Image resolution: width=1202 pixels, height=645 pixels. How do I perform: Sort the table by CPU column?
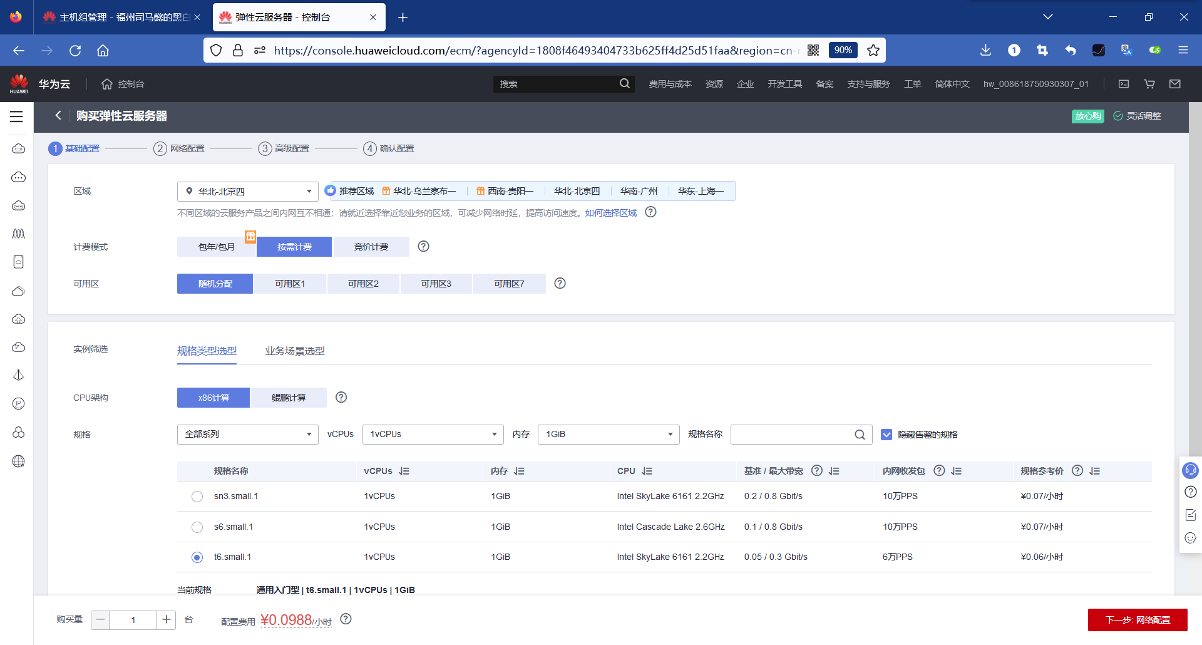coord(647,471)
